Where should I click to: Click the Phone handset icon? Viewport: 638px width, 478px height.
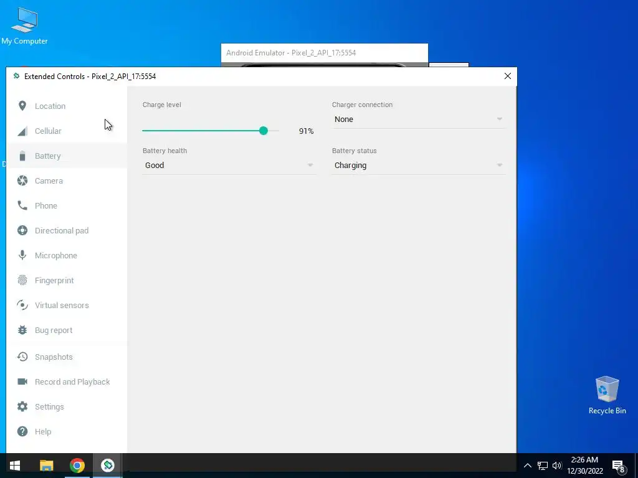click(22, 205)
